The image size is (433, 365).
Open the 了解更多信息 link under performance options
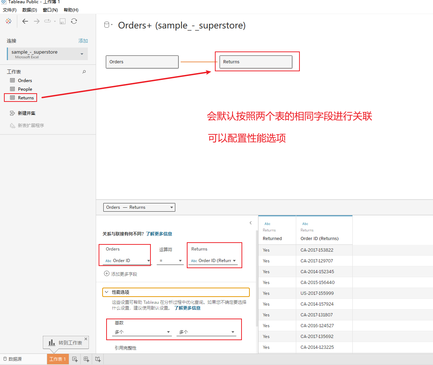(187, 308)
